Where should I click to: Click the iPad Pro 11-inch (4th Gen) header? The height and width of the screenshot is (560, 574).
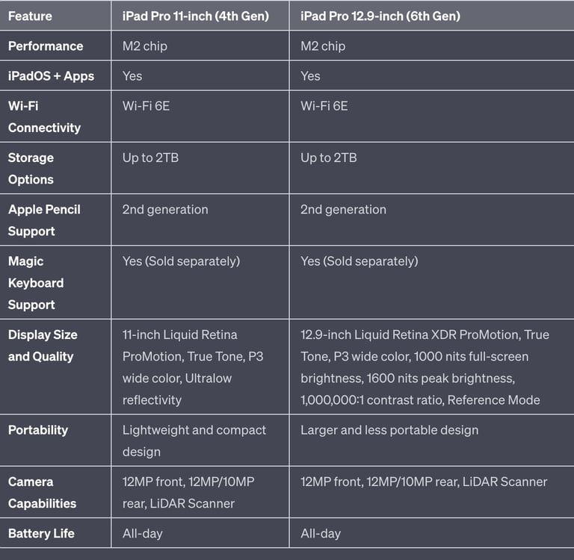click(x=195, y=16)
